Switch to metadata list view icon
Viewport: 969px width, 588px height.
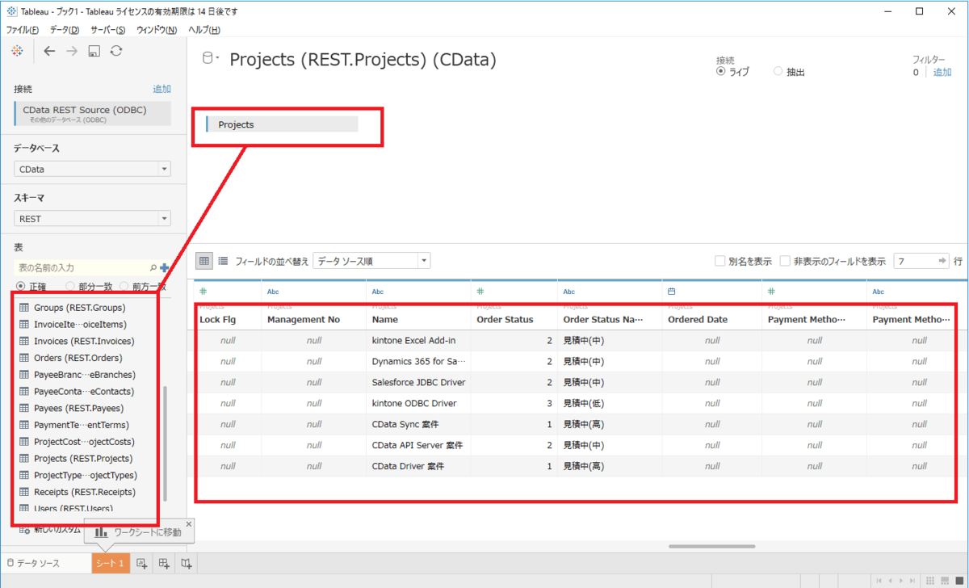223,261
